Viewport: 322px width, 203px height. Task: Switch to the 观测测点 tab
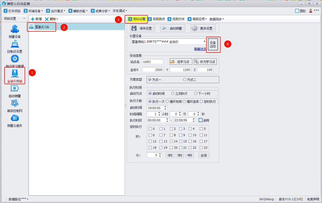point(156,19)
